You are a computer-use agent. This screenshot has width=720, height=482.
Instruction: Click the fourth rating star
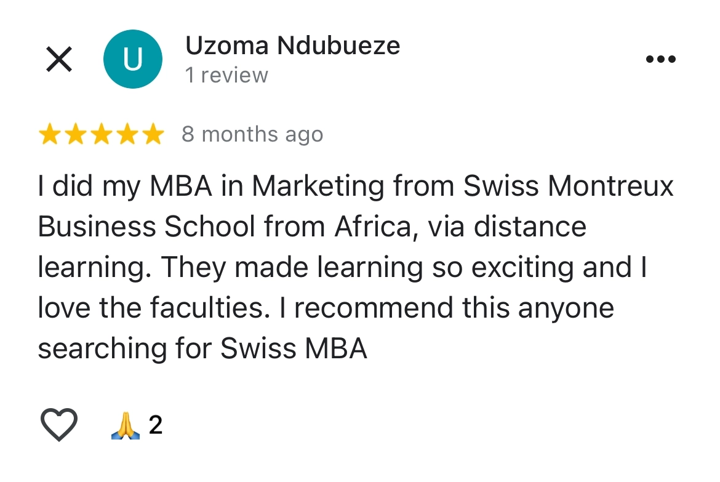pyautogui.click(x=127, y=134)
